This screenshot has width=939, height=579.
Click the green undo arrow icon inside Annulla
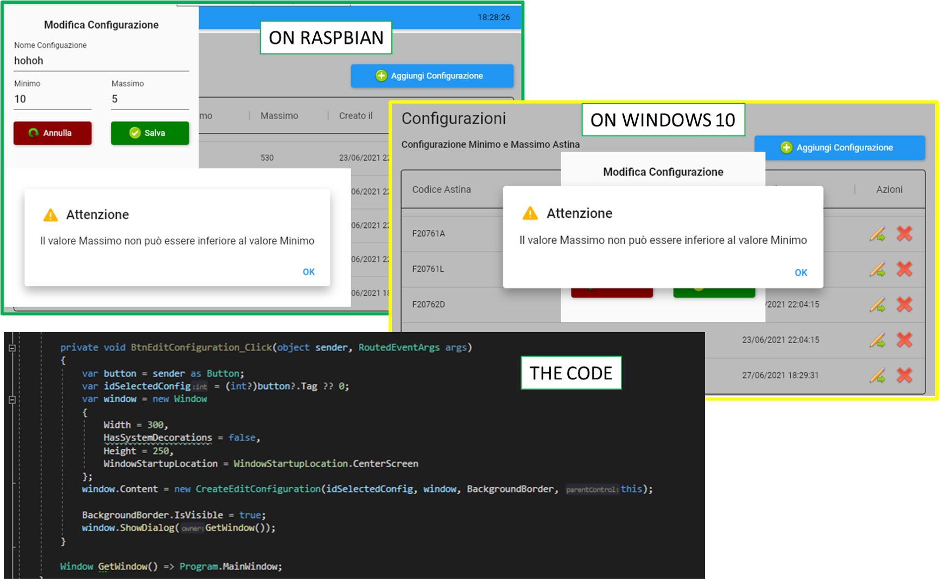34,133
